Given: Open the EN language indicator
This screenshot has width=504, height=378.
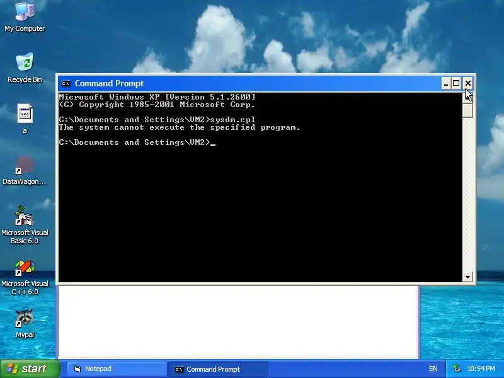Looking at the screenshot, I should [433, 369].
